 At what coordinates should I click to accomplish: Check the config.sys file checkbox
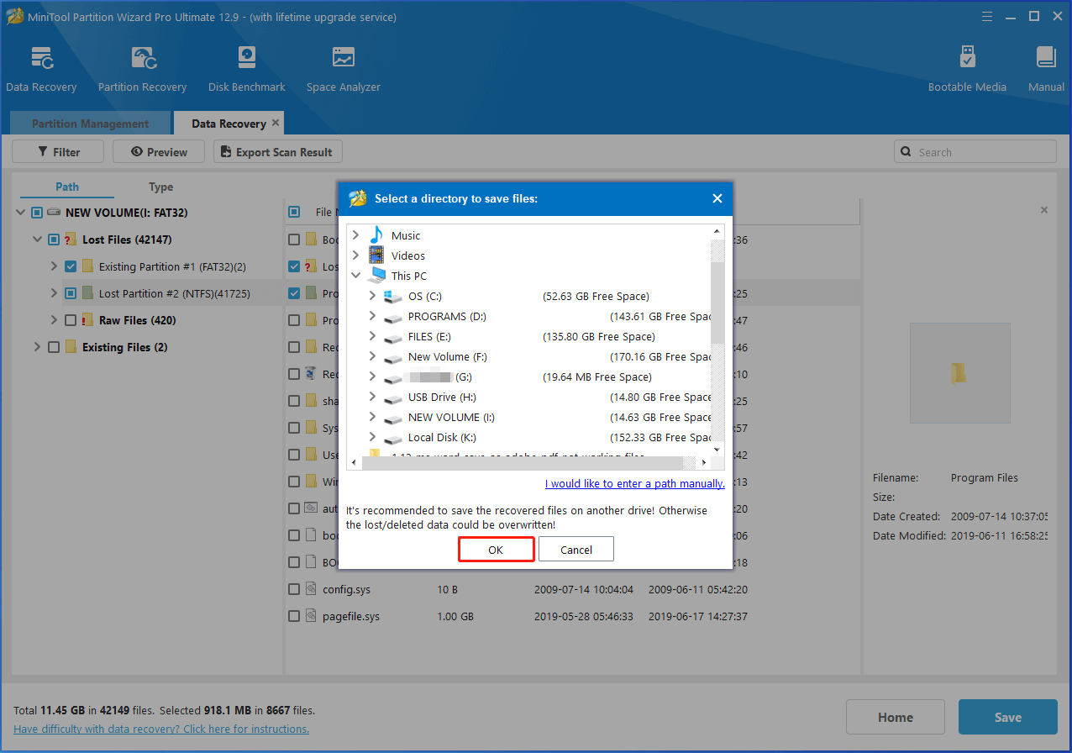click(x=294, y=589)
